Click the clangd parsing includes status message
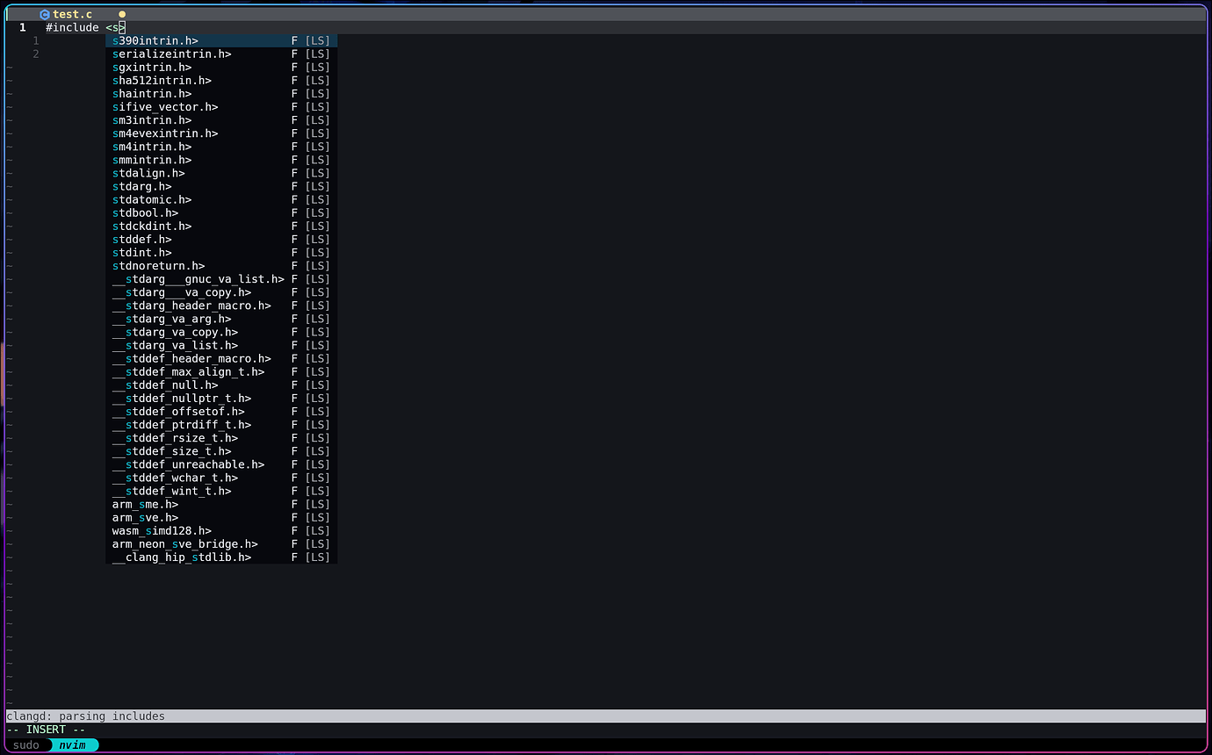This screenshot has height=755, width=1212. pos(83,715)
